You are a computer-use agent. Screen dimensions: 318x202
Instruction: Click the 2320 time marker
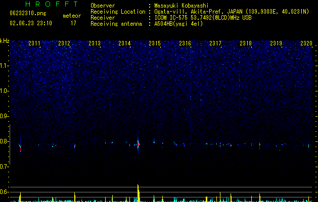[x=306, y=43]
